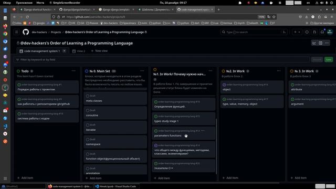Open the project details side panel icon
This screenshot has height=189, width=336.
[x=320, y=43]
